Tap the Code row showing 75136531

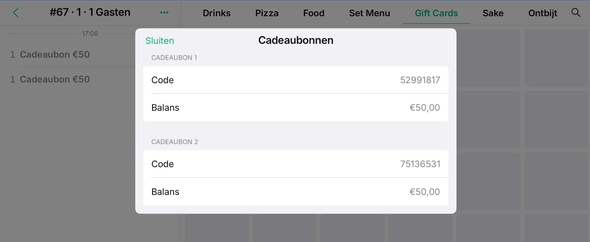click(x=296, y=164)
